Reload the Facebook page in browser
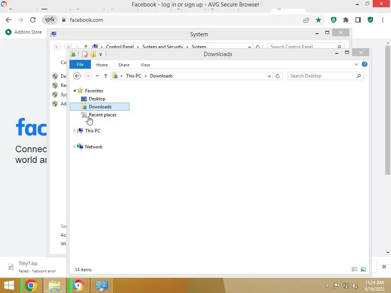This screenshot has height=293, width=391. [33, 20]
